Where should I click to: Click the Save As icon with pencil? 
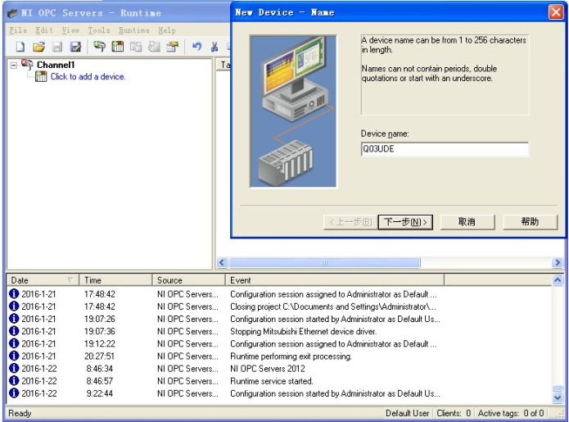(75, 47)
